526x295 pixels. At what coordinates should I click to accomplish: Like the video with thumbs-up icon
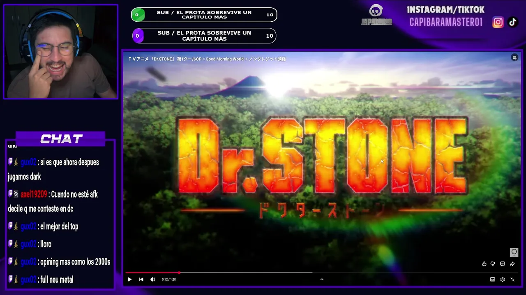484,264
